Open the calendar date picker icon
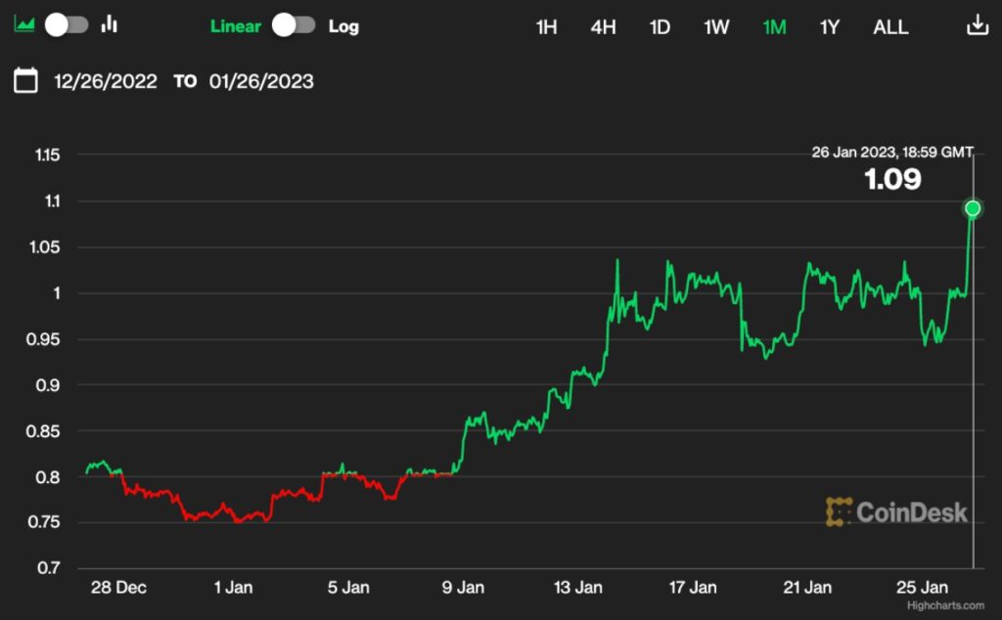 tap(23, 81)
